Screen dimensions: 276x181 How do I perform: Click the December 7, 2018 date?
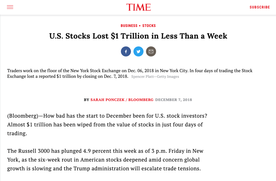click(x=174, y=100)
